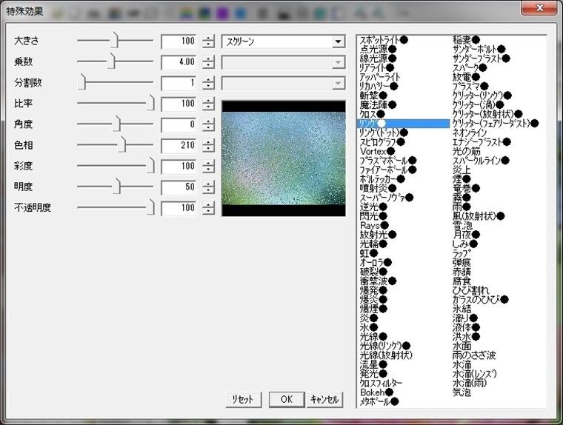Click the stepper beside the 乗数 value
563x425 pixels.
[x=208, y=62]
